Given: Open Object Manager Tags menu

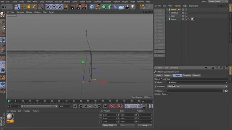Looking at the screenshot, I should [185, 6].
